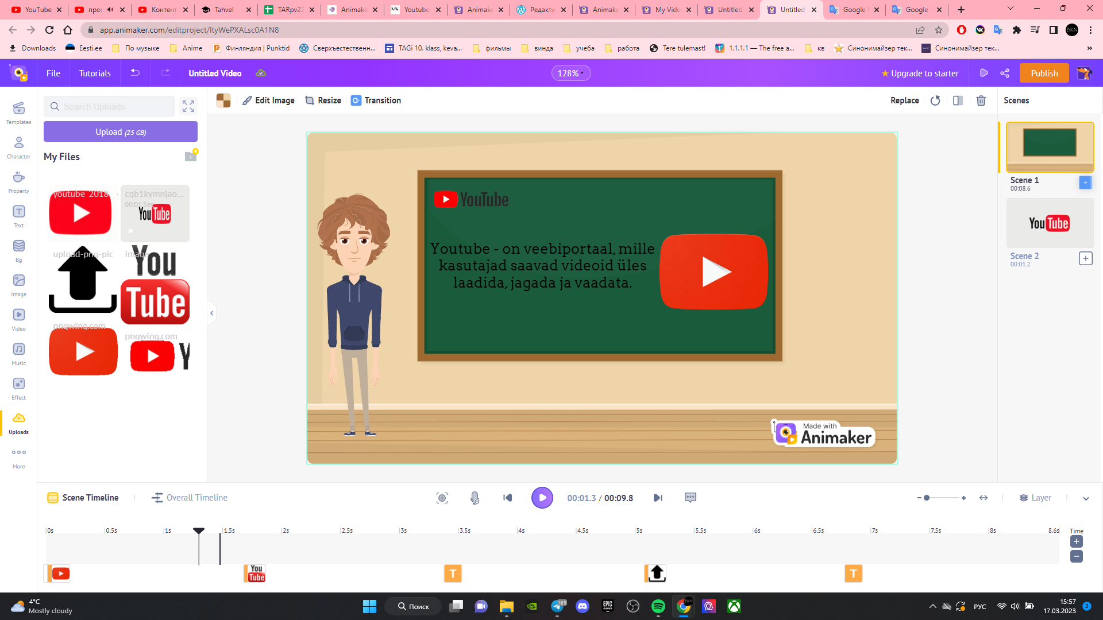Select the Scene 2 YouTube thumbnail
The height and width of the screenshot is (620, 1103).
coord(1050,223)
